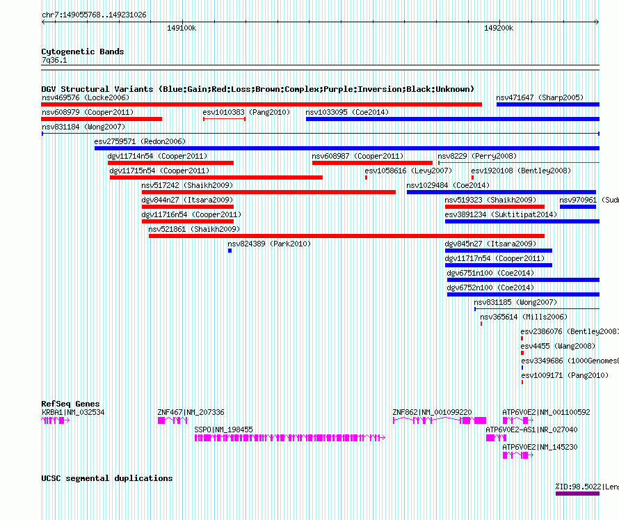Screen dimensions: 619x520
Task: Click the %ID:98.5022 segmental duplication label
Action: [587, 487]
